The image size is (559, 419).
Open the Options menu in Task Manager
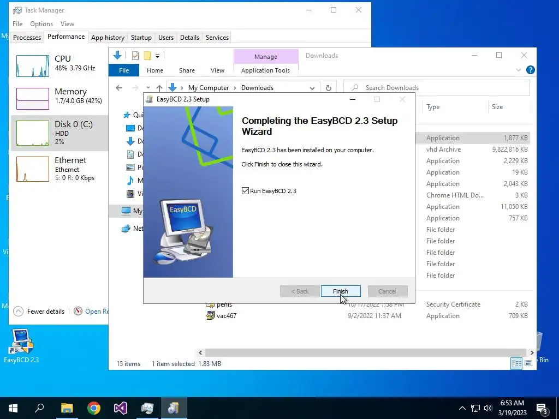pos(41,24)
